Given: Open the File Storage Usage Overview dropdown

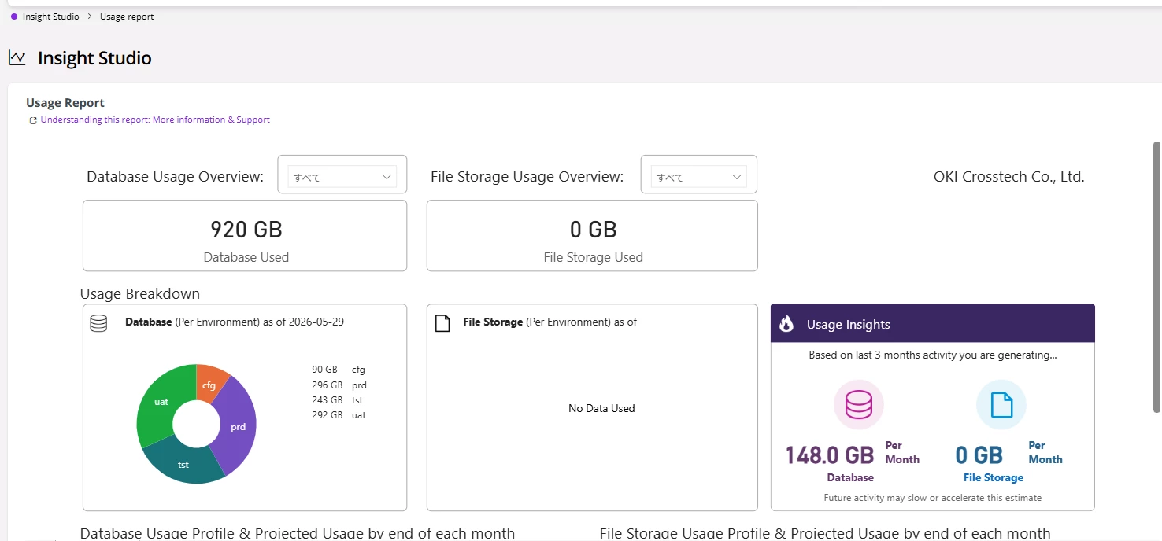Looking at the screenshot, I should (699, 177).
